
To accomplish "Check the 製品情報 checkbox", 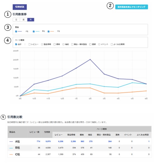I will tap(42, 44).
